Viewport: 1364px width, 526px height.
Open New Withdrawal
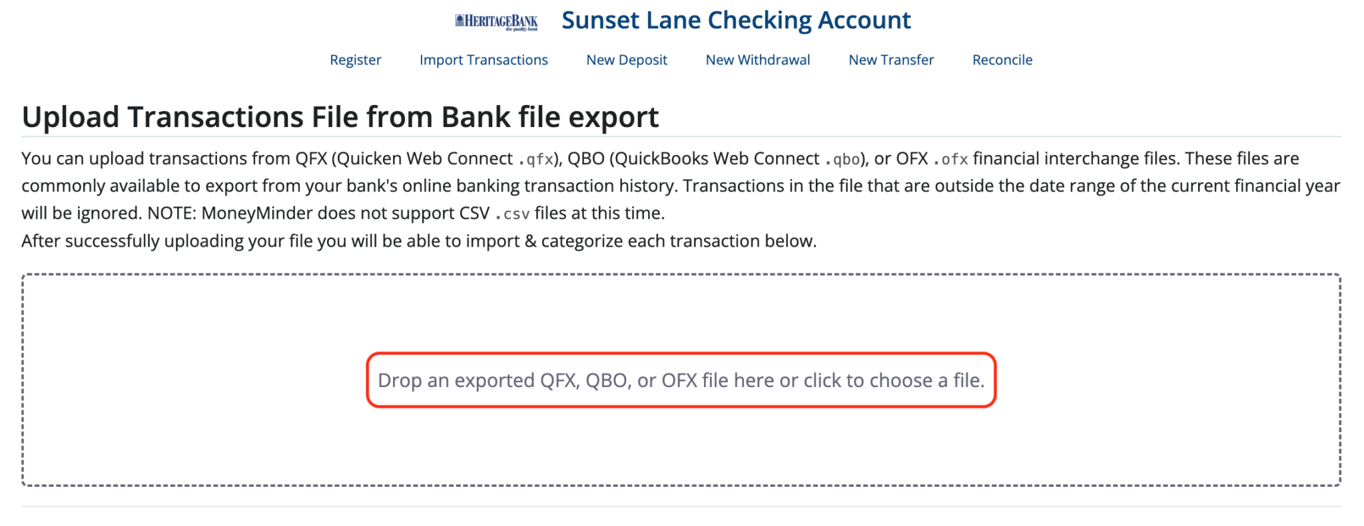pyautogui.click(x=757, y=60)
